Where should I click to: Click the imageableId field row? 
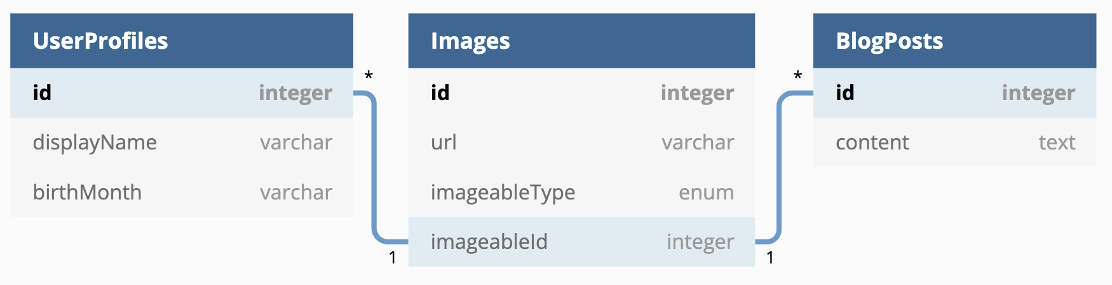tap(581, 241)
